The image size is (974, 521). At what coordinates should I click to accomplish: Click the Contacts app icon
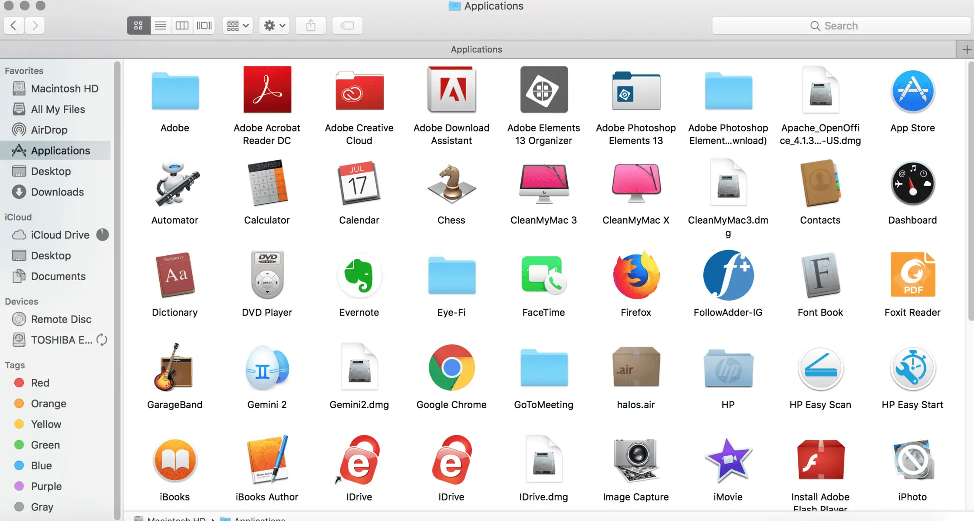(820, 183)
